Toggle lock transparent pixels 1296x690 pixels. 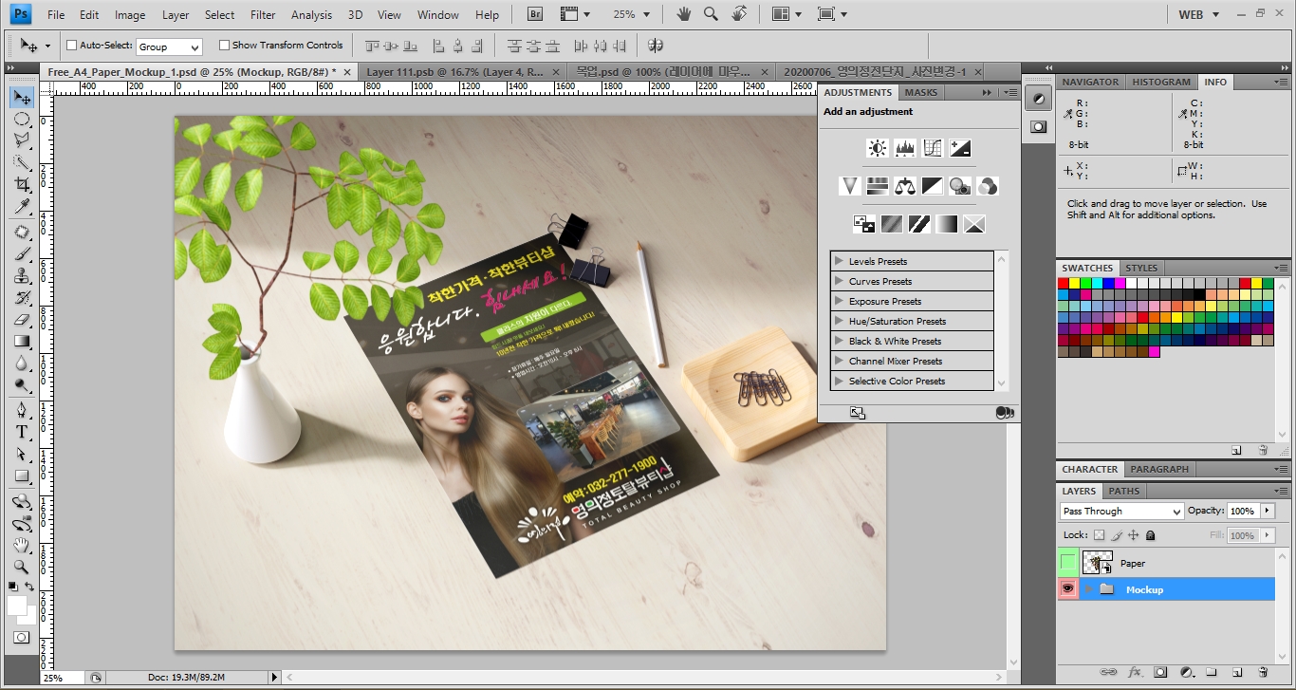1100,536
